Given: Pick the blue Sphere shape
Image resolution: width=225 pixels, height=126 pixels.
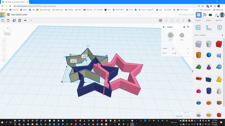Looking at the screenshot, I should coord(209,55).
